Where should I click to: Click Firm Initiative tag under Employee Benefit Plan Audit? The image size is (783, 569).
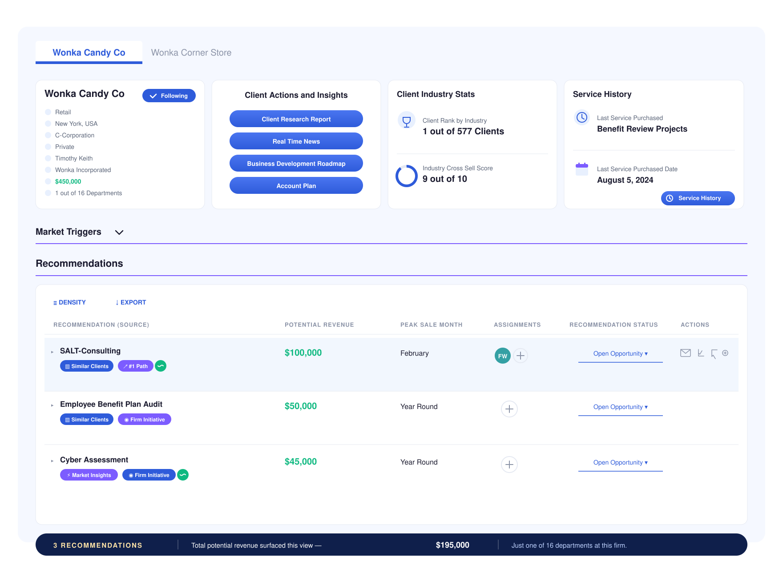tap(145, 419)
